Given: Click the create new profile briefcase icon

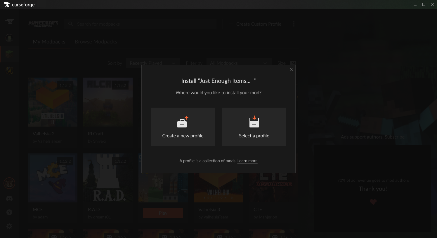Looking at the screenshot, I should tap(183, 122).
